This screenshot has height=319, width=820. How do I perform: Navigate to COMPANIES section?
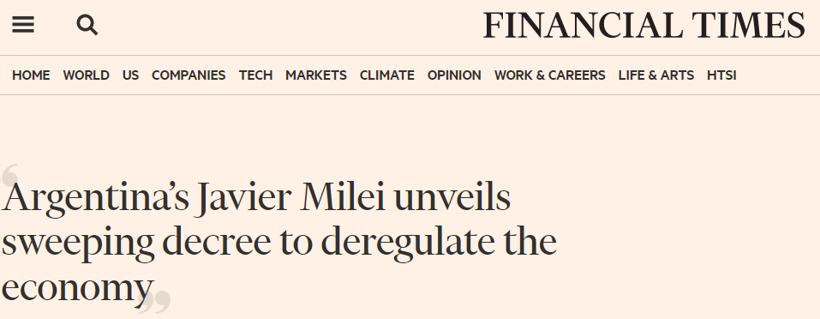point(189,75)
